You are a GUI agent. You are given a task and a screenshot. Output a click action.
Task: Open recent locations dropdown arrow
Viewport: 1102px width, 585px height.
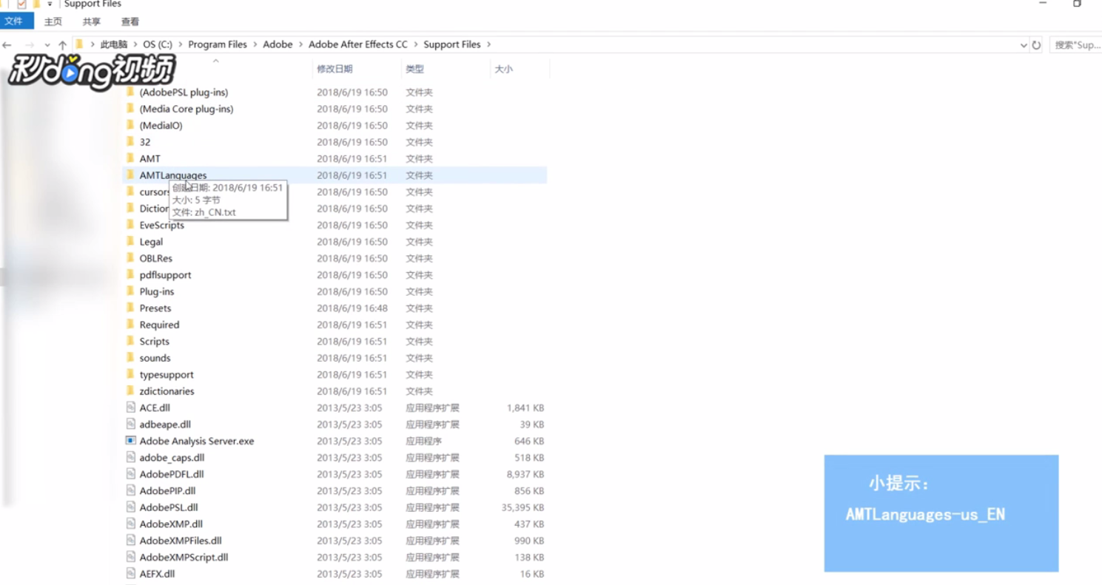[x=47, y=45]
